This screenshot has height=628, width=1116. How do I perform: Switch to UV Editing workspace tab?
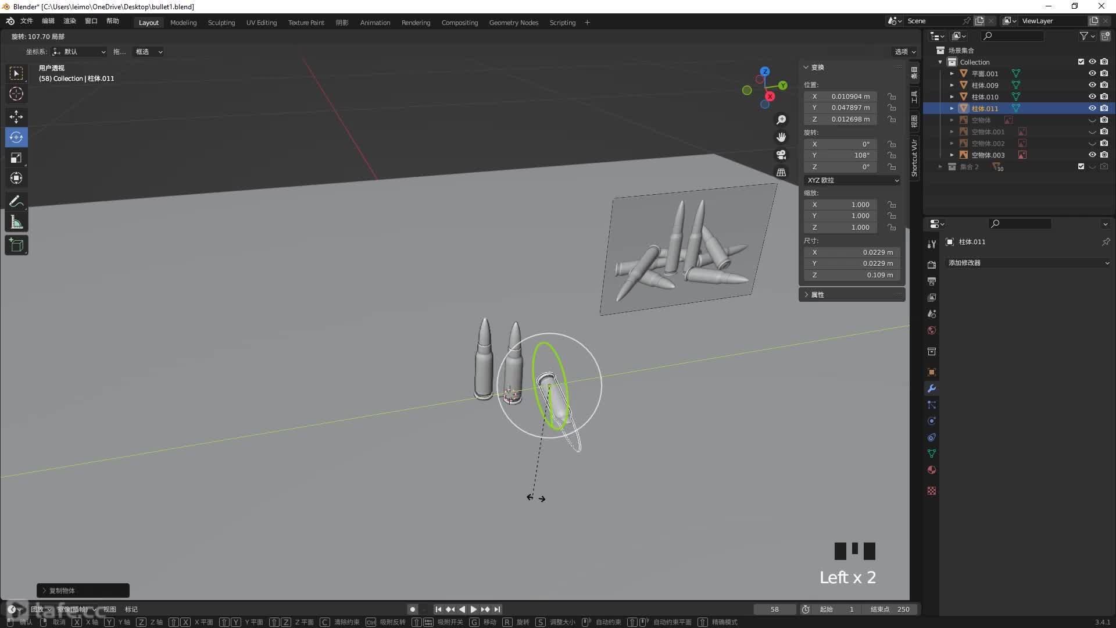pos(262,23)
